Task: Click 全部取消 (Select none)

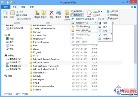Action: 112,15
